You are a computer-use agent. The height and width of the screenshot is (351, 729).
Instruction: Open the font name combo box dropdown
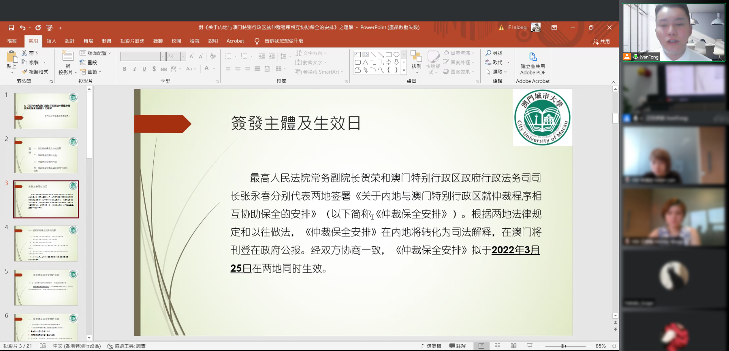pos(163,56)
